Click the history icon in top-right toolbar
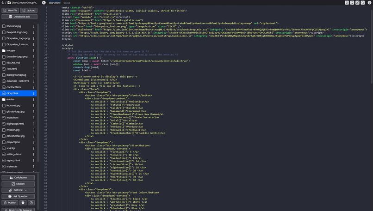The width and height of the screenshot is (373, 211). point(347,3)
